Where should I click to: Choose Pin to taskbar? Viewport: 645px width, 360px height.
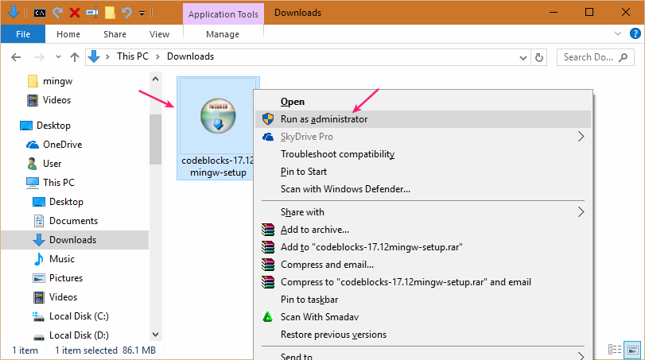(x=423, y=300)
